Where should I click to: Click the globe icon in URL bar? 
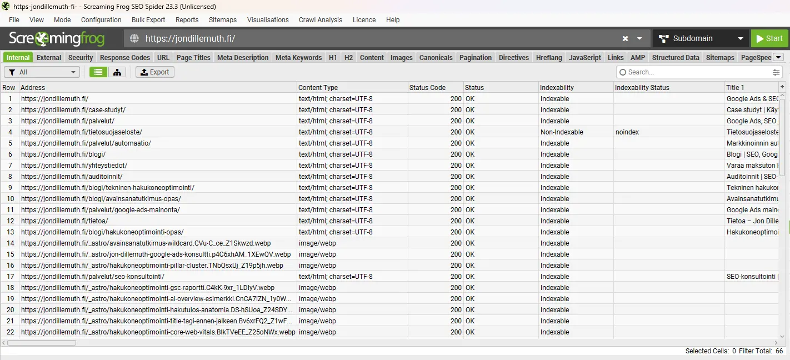coord(134,39)
